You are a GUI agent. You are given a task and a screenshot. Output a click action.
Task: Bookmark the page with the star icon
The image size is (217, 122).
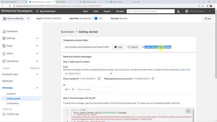click(203, 6)
